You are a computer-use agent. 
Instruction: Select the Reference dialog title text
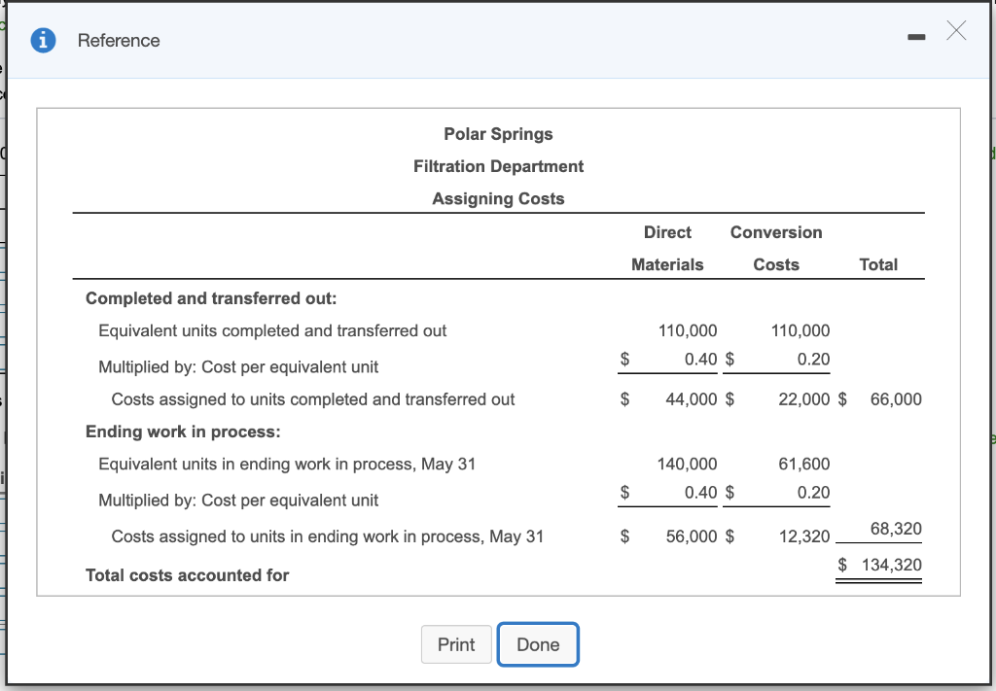coord(119,40)
